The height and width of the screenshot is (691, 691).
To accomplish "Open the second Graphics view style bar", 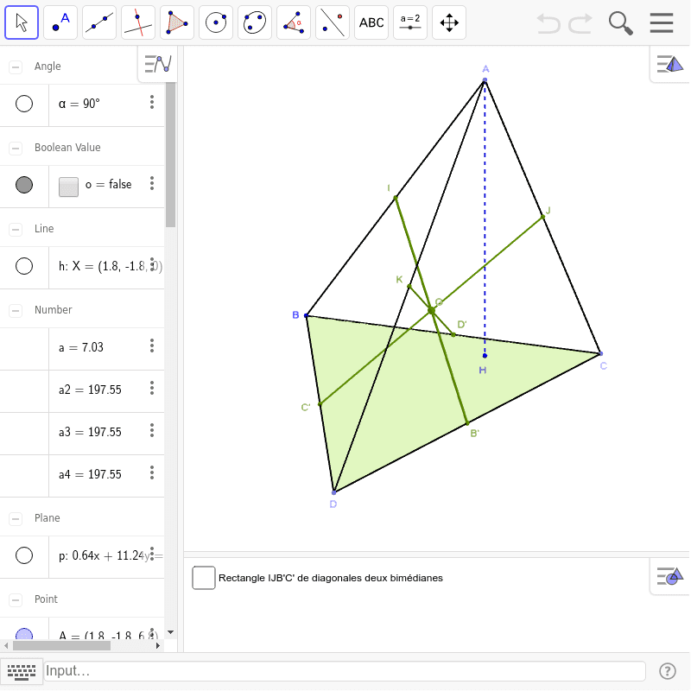I will pyautogui.click(x=670, y=576).
